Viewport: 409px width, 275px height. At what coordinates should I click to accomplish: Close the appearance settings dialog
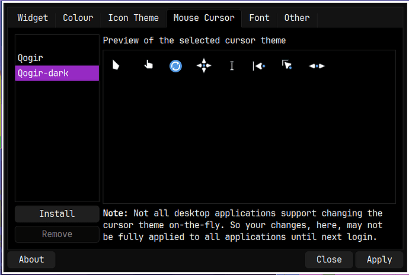(329, 260)
